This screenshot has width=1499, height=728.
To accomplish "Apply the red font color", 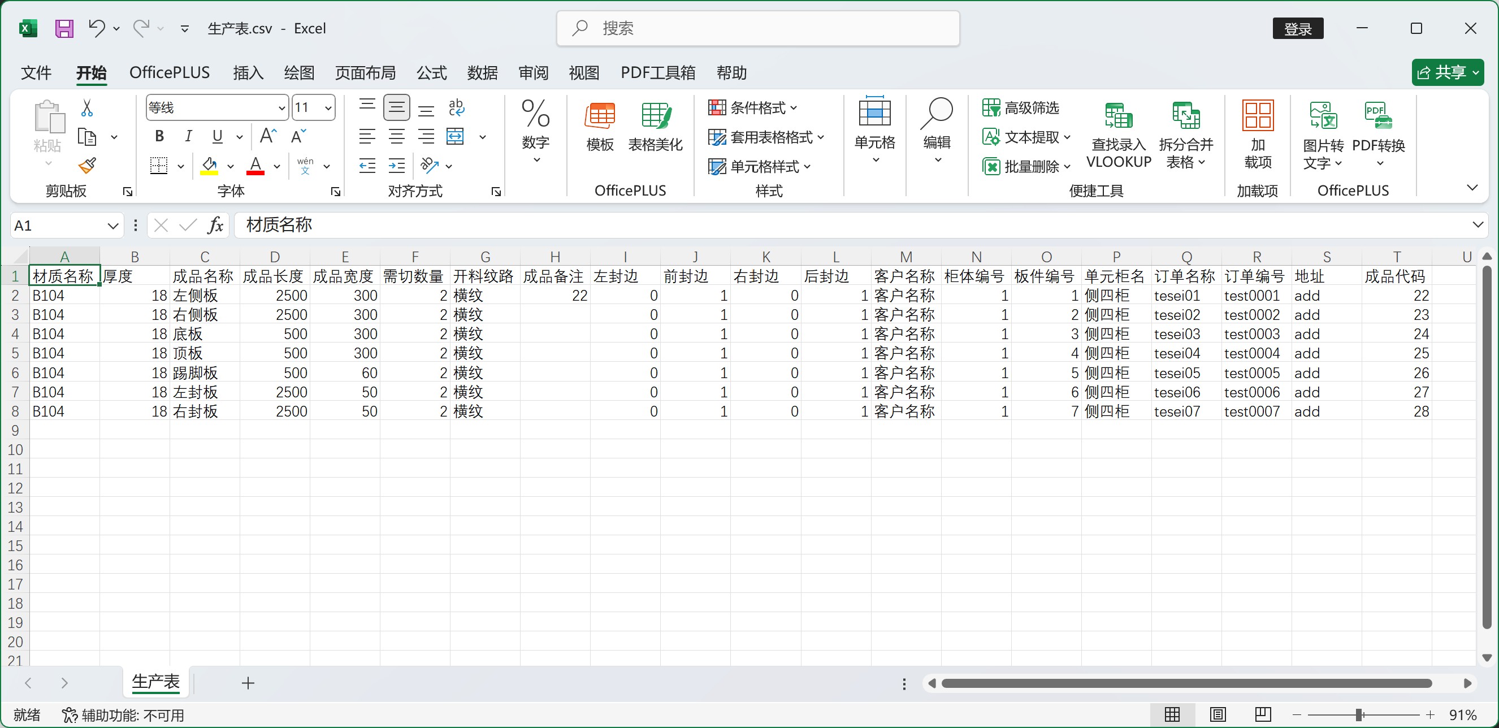I will (255, 166).
